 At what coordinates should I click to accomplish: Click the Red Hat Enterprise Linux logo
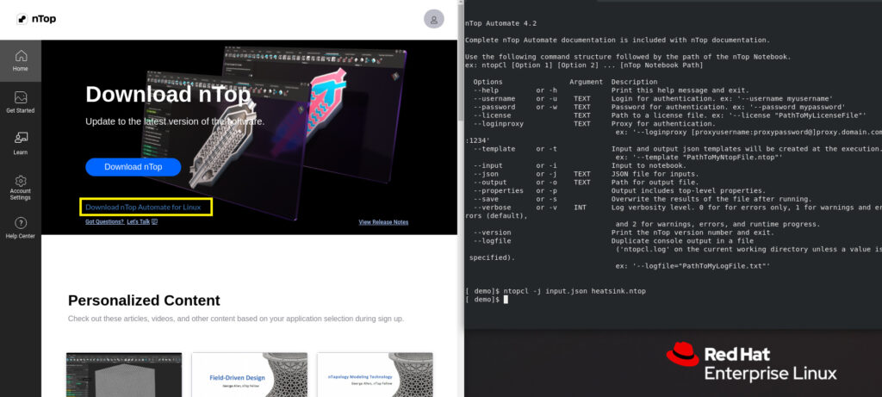point(751,363)
